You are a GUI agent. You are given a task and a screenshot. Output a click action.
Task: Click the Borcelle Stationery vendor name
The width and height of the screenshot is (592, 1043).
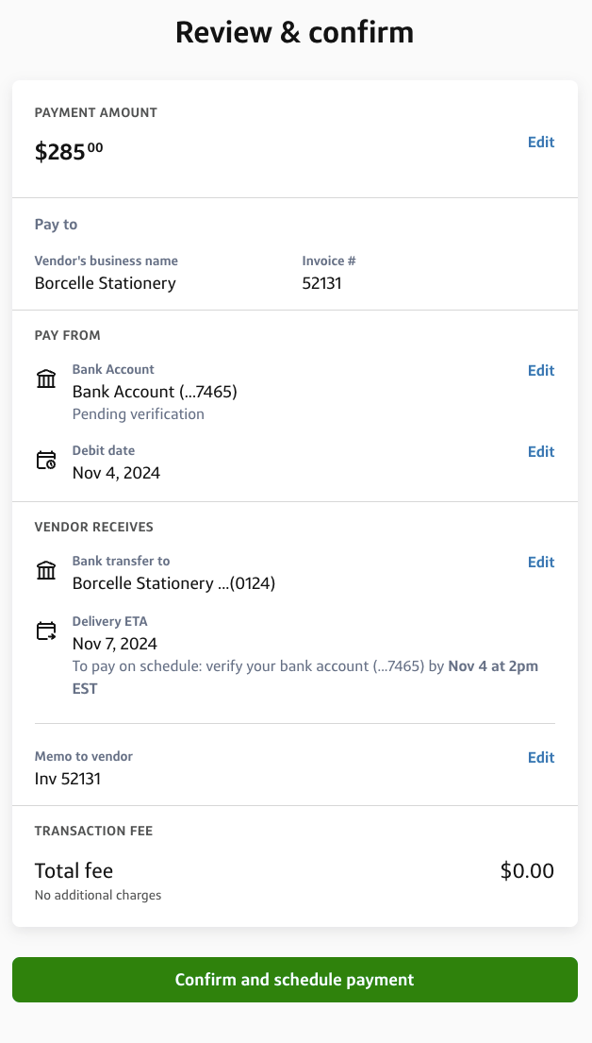105,283
